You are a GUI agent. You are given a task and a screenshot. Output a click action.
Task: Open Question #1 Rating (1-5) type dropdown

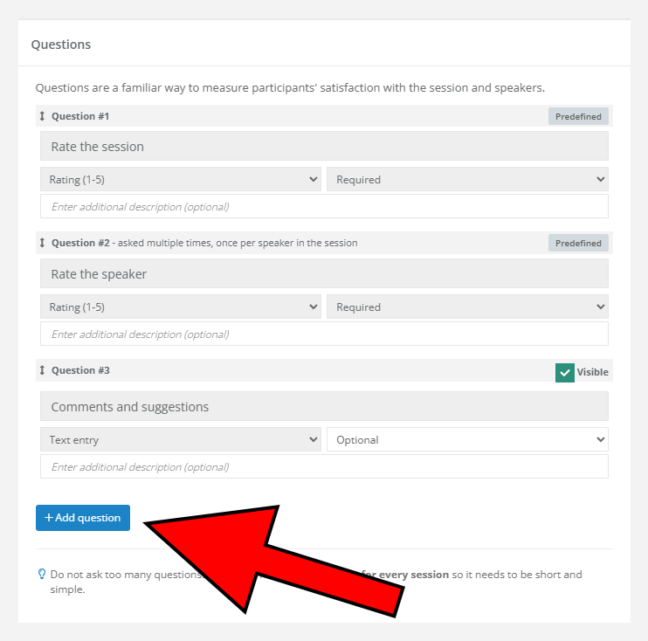(x=181, y=180)
